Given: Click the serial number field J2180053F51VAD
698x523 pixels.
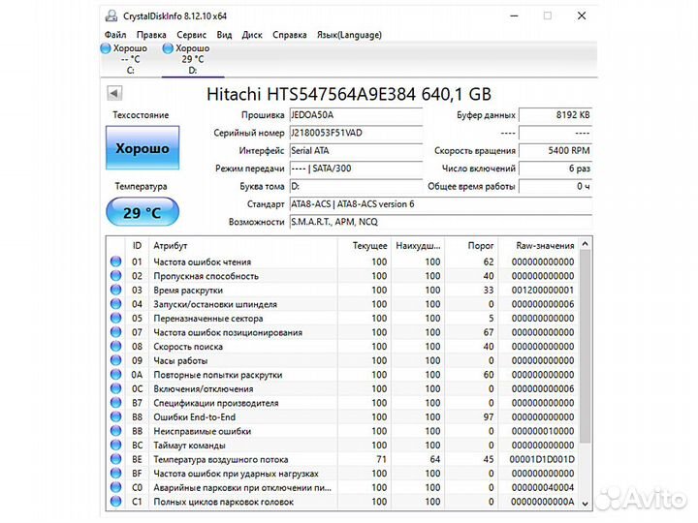Looking at the screenshot, I should point(356,133).
